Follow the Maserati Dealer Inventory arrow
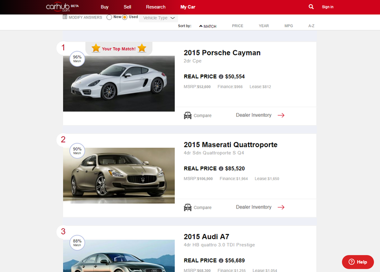This screenshot has height=272, width=380. (281, 207)
